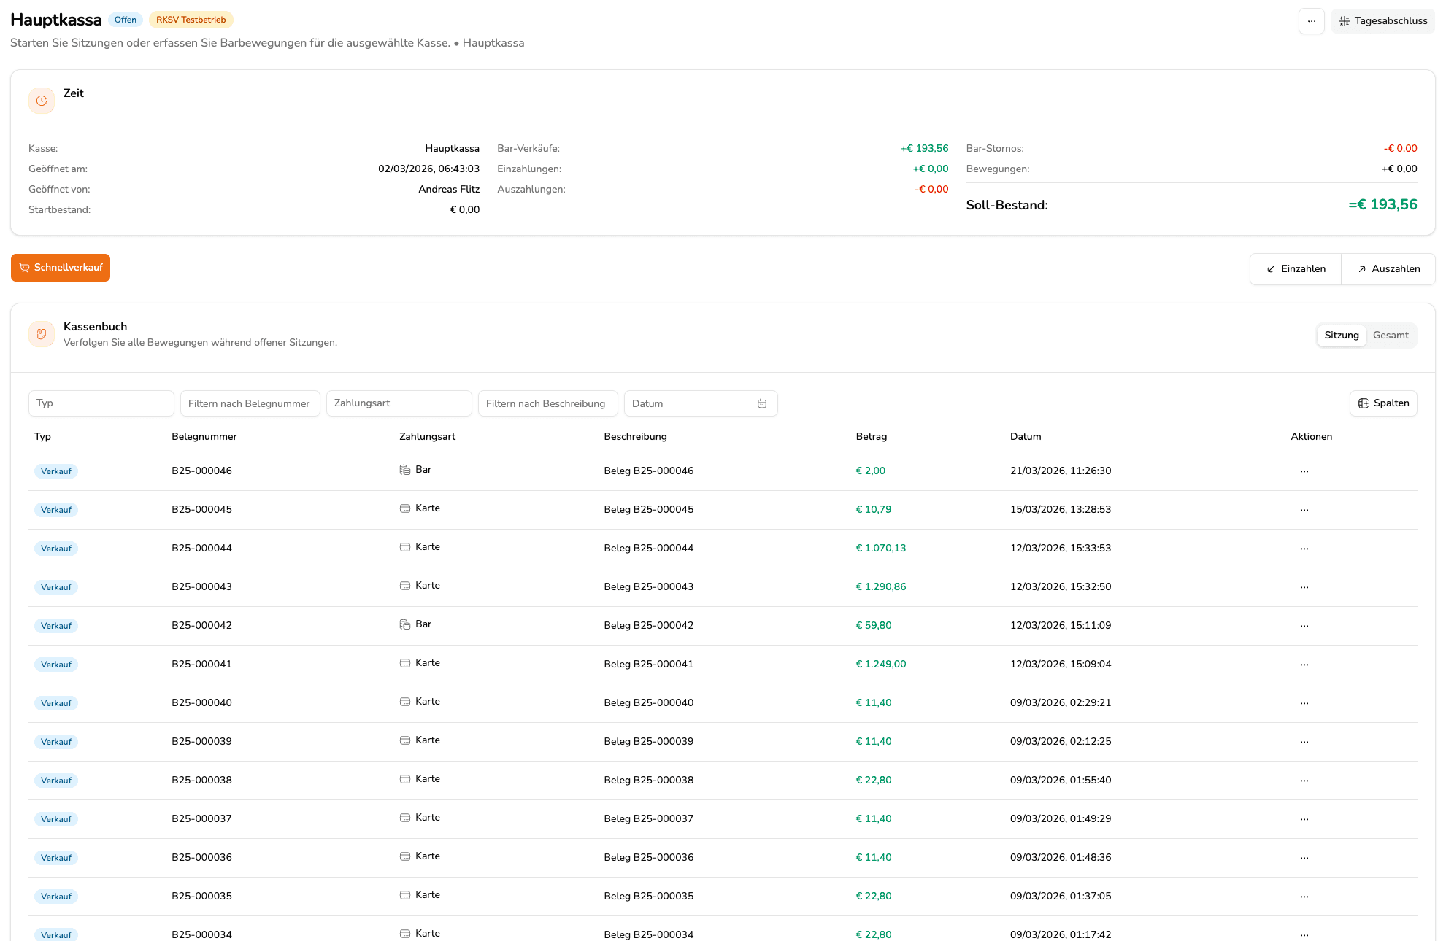Screen dimensions: 1446x941
Task: Open the Zahlungsart filter dropdown
Action: point(399,403)
